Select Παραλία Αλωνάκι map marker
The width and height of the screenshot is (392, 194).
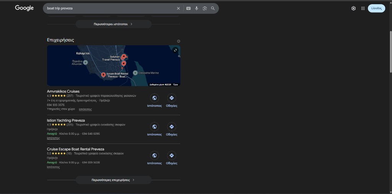coord(85,62)
